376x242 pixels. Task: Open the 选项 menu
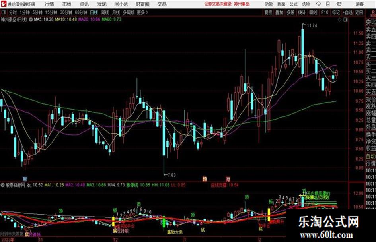point(306,4)
